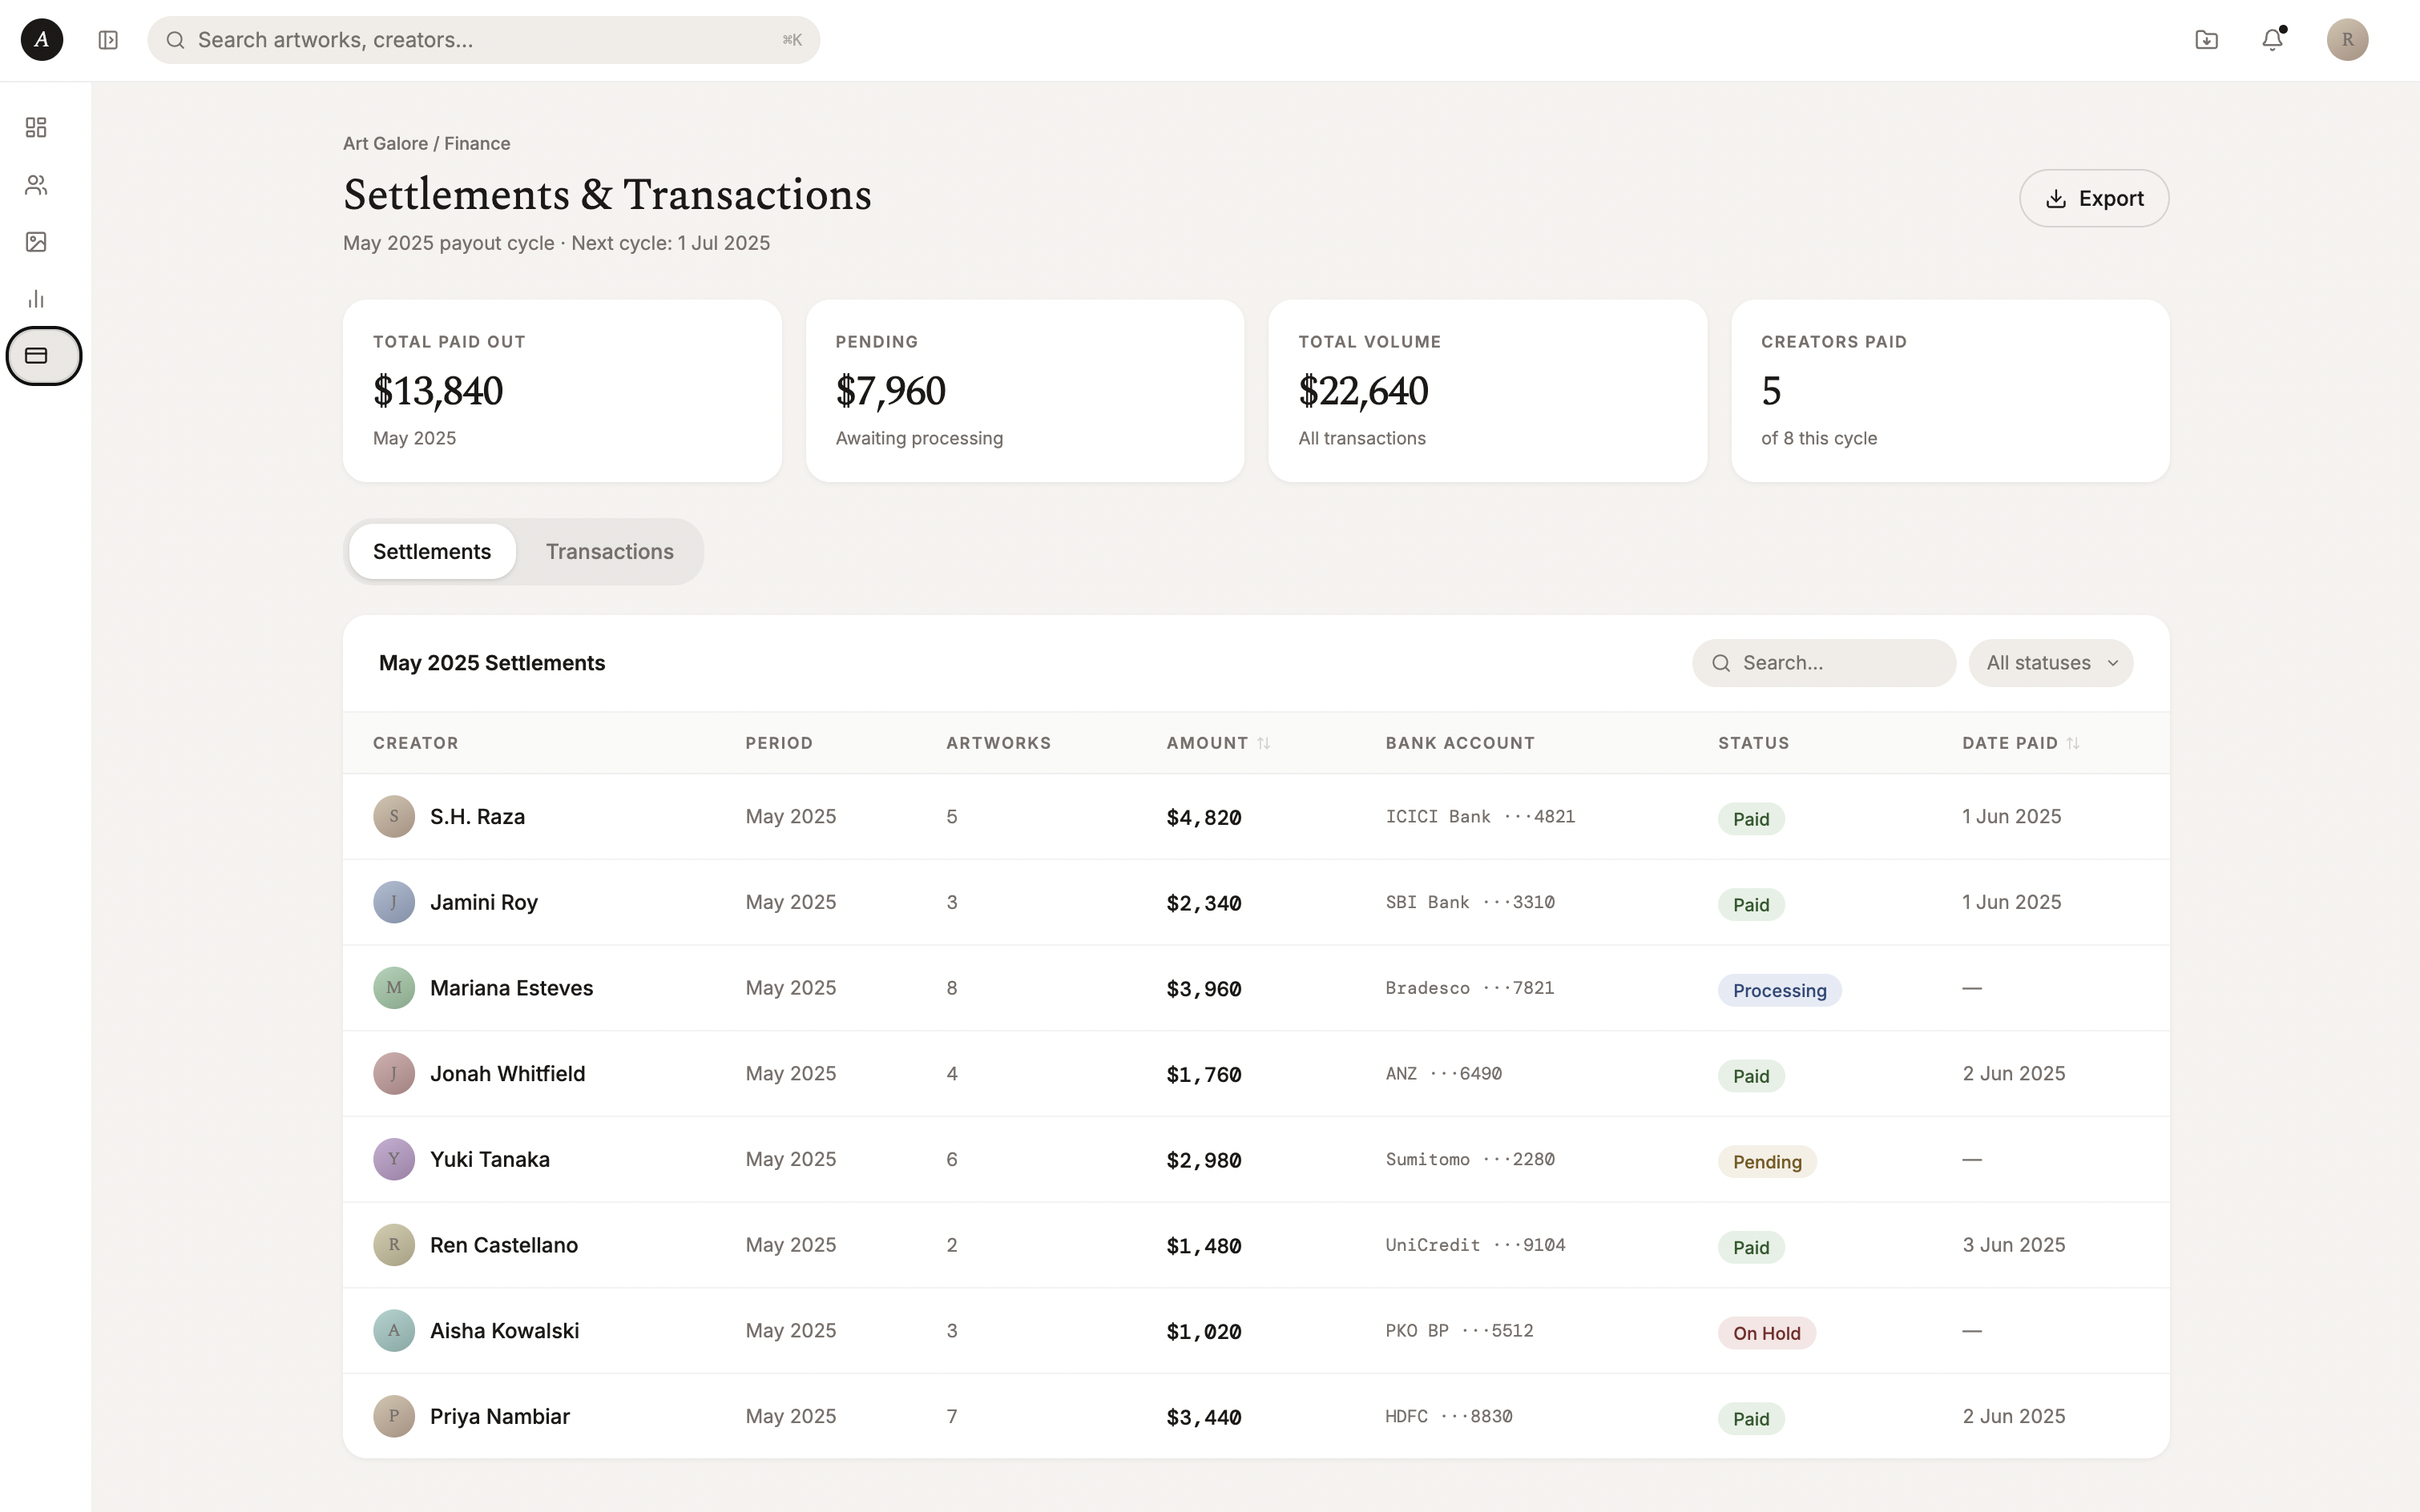2420x1512 pixels.
Task: Sort by Amount using sort arrows
Action: coord(1264,743)
